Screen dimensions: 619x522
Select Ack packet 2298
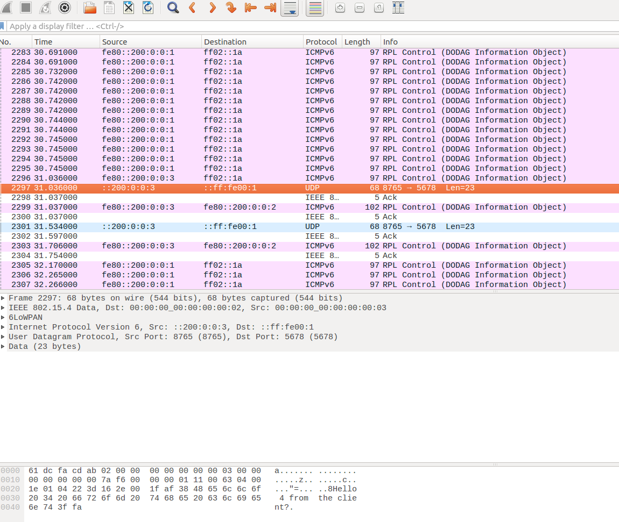tap(309, 197)
